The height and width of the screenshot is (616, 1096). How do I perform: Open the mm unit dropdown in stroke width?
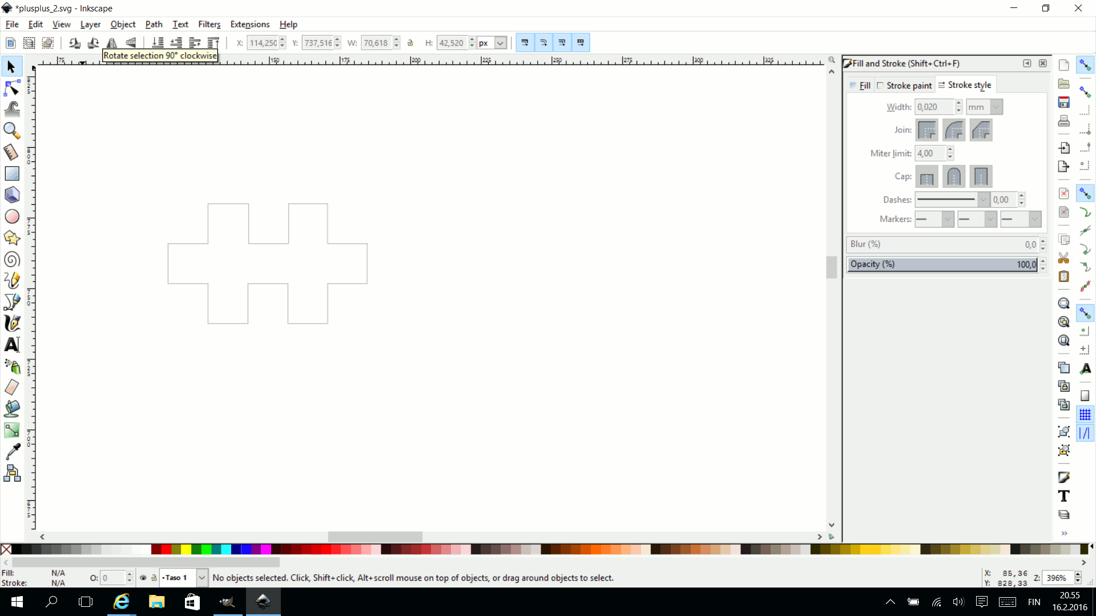(995, 106)
